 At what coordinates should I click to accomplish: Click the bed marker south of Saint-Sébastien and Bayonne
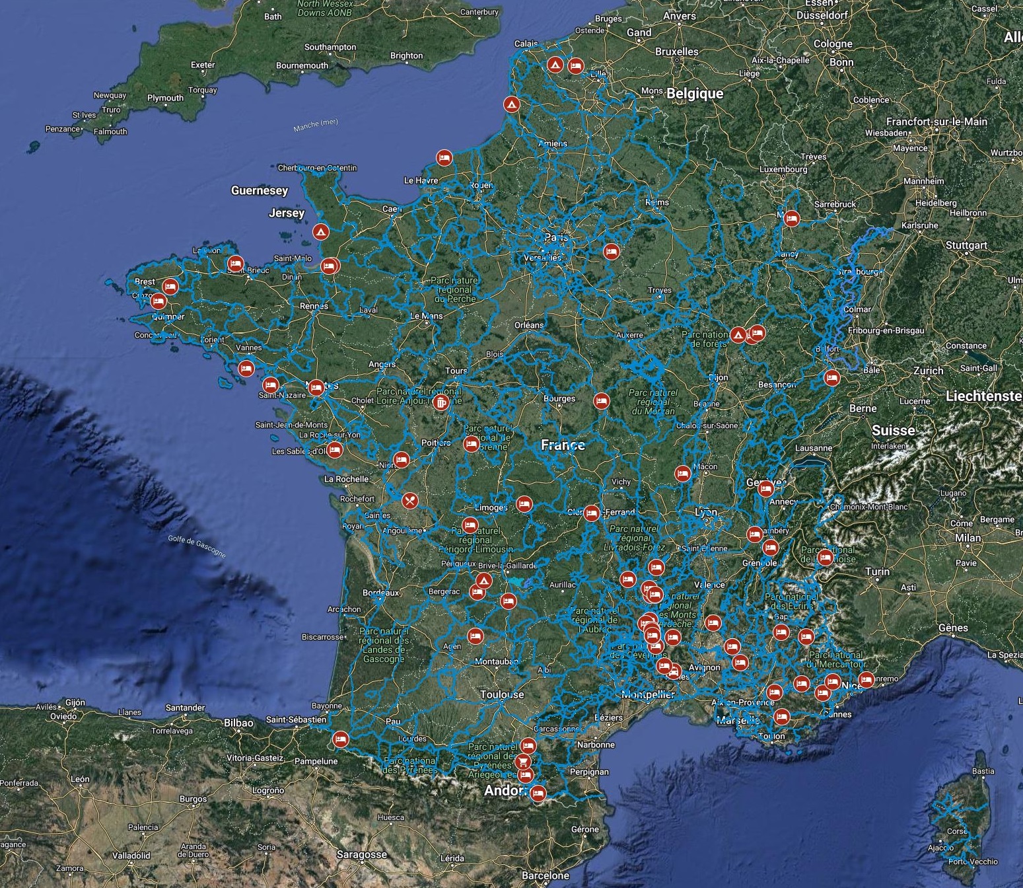coord(340,739)
